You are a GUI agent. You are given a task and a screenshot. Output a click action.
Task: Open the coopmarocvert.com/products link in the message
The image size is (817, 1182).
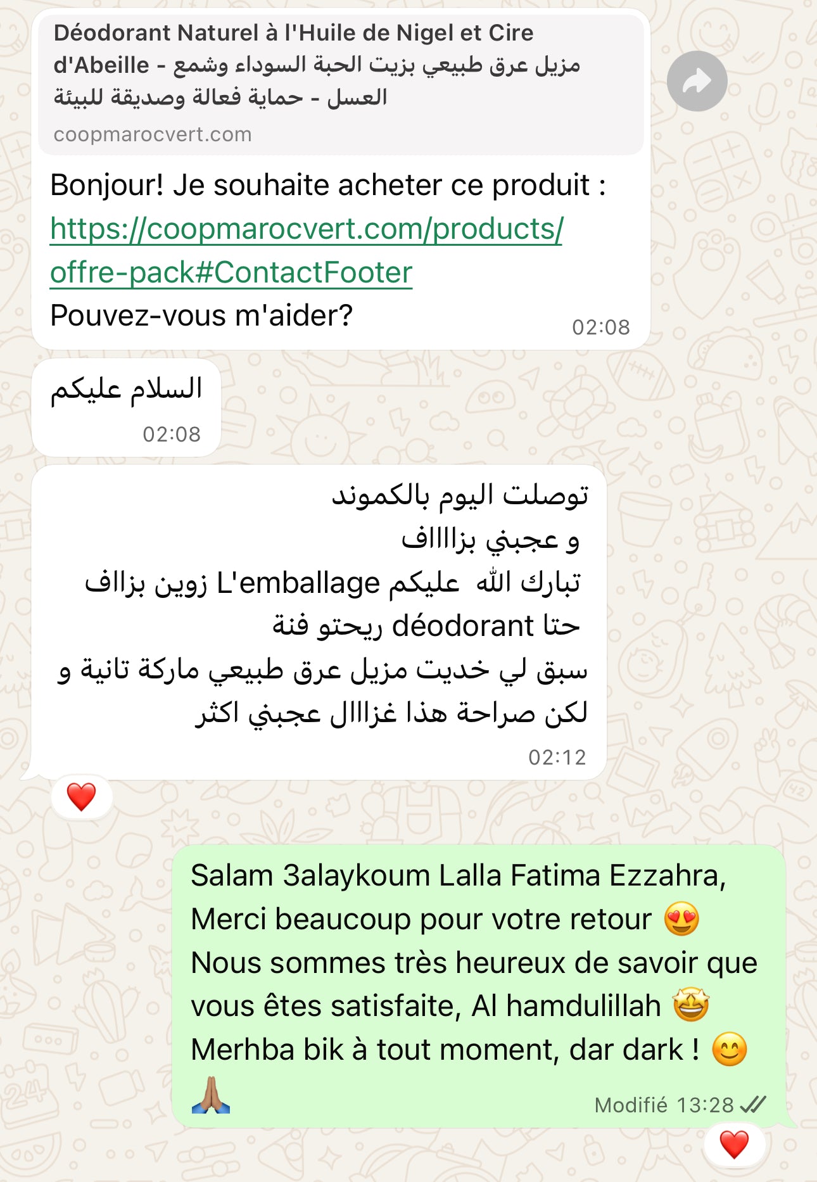(306, 229)
